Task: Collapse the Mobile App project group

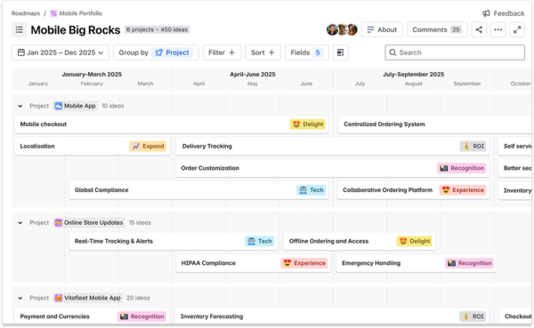Action: coord(20,106)
